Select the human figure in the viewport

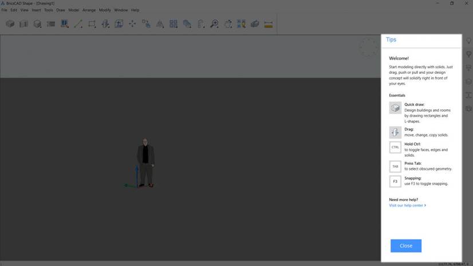click(x=145, y=162)
